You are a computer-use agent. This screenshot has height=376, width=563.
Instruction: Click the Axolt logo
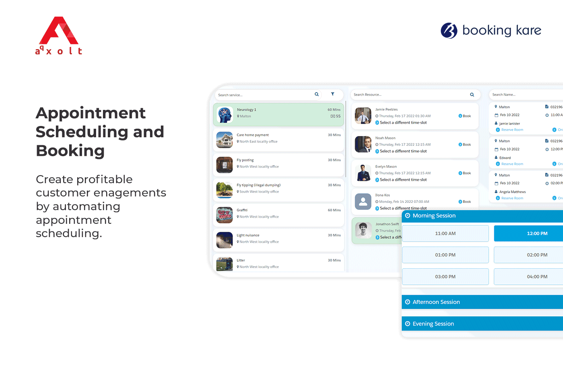coord(59,36)
